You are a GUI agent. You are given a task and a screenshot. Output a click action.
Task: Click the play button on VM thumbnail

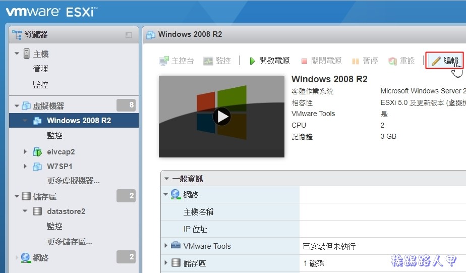221,117
